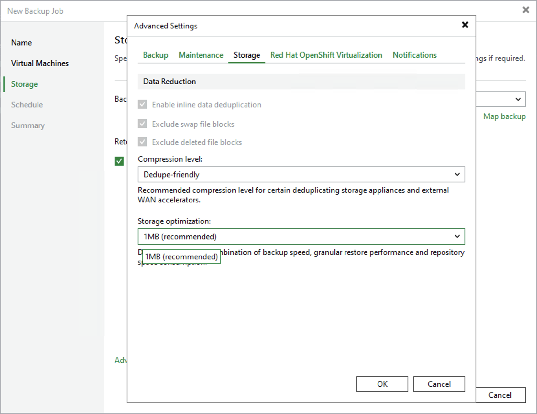Click the Data Reduction section header
This screenshot has width=537, height=414.
pos(301,82)
